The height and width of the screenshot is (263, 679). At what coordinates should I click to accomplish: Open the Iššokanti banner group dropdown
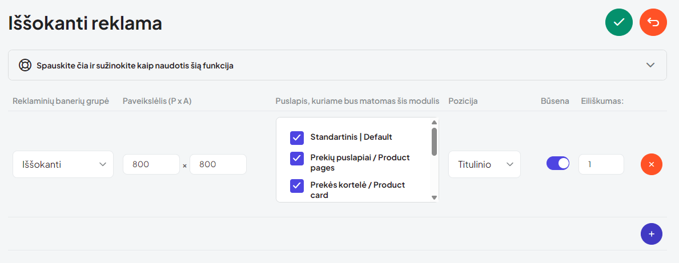pyautogui.click(x=63, y=164)
